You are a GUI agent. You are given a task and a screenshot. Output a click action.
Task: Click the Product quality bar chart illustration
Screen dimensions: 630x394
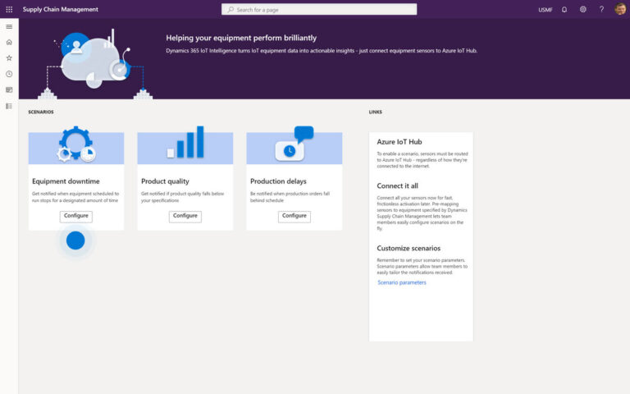185,142
